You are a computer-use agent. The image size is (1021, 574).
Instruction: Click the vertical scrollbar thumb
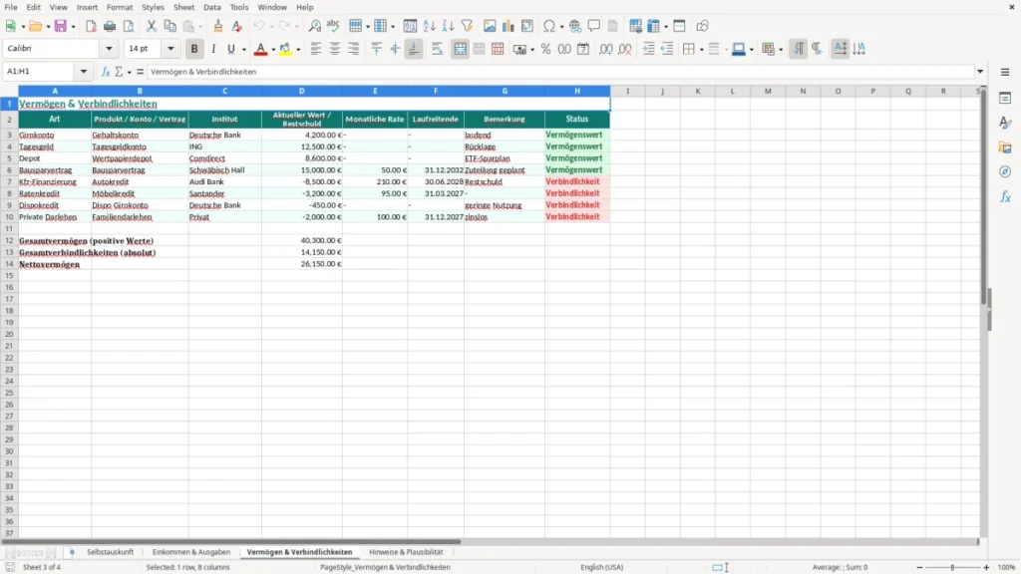coord(984,198)
